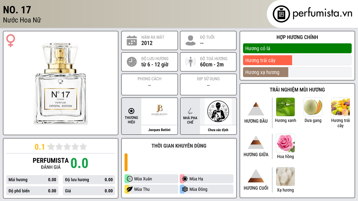This screenshot has width=358, height=201.
Task: Click the Mùa Hạ season label
Action: (x=196, y=179)
